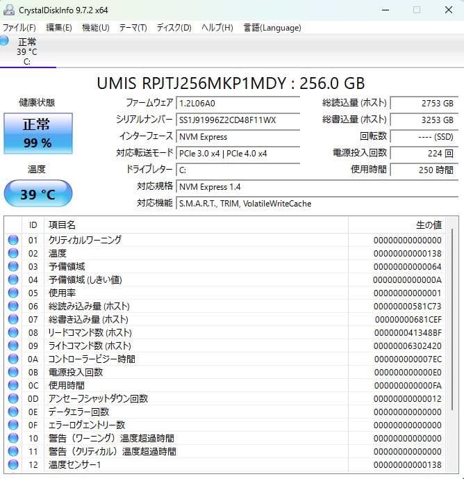Click the standard field NVM Express 1.4
Image resolution: width=464 pixels, height=479 pixels.
pyautogui.click(x=317, y=186)
